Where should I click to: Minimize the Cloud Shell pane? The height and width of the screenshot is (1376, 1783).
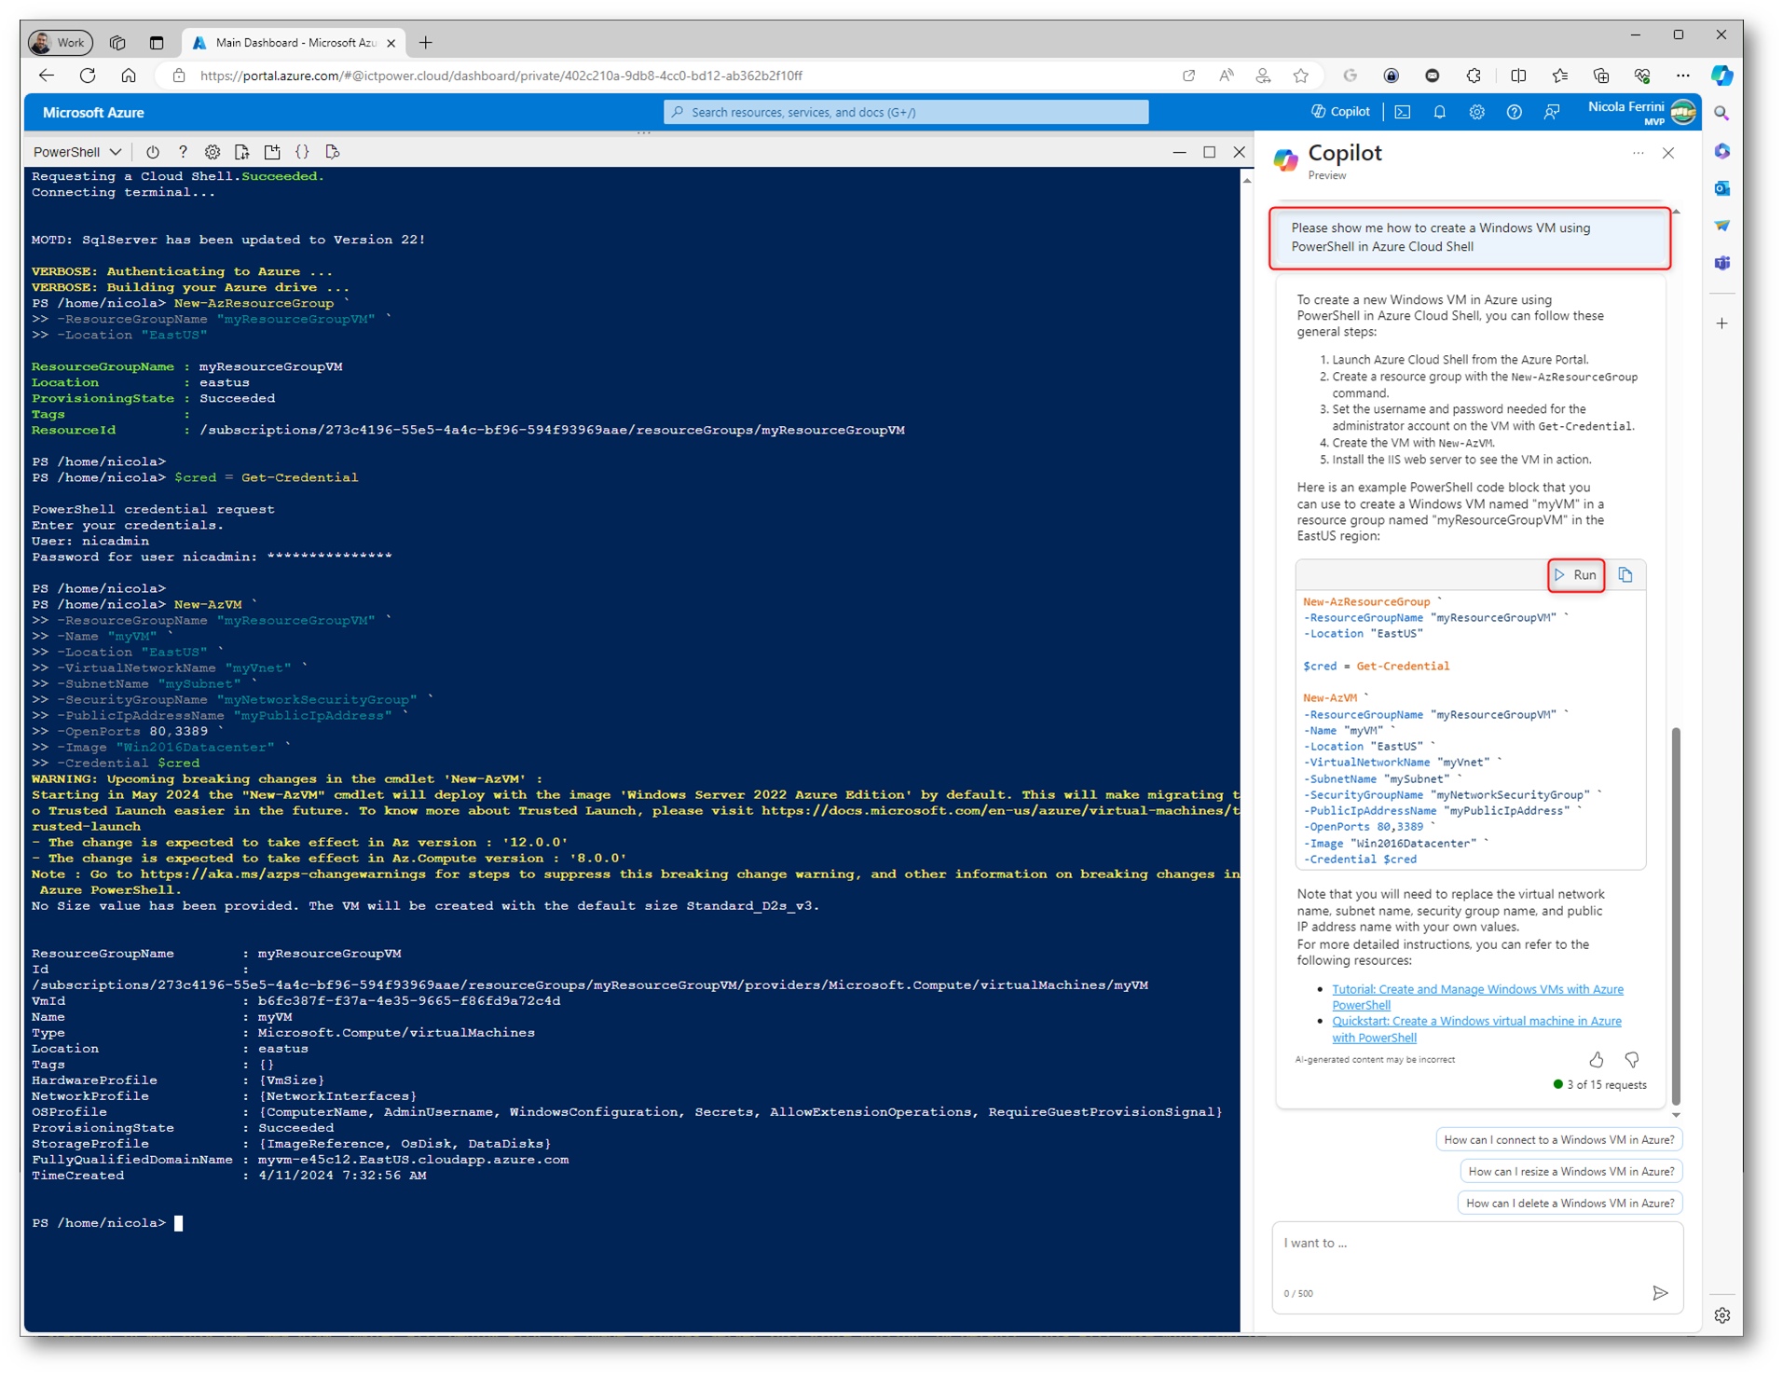click(x=1179, y=152)
